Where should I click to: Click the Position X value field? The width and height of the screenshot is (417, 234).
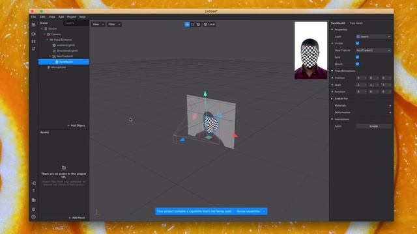pos(361,78)
